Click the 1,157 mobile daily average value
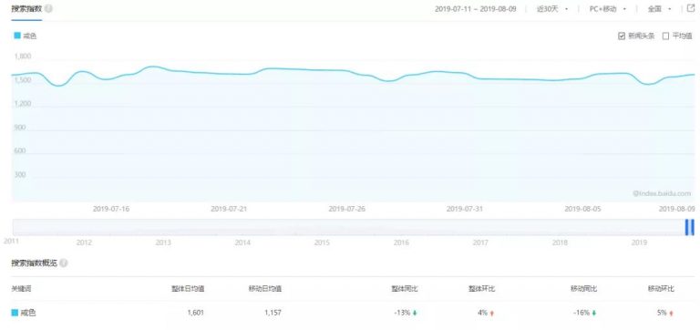 pyautogui.click(x=273, y=313)
